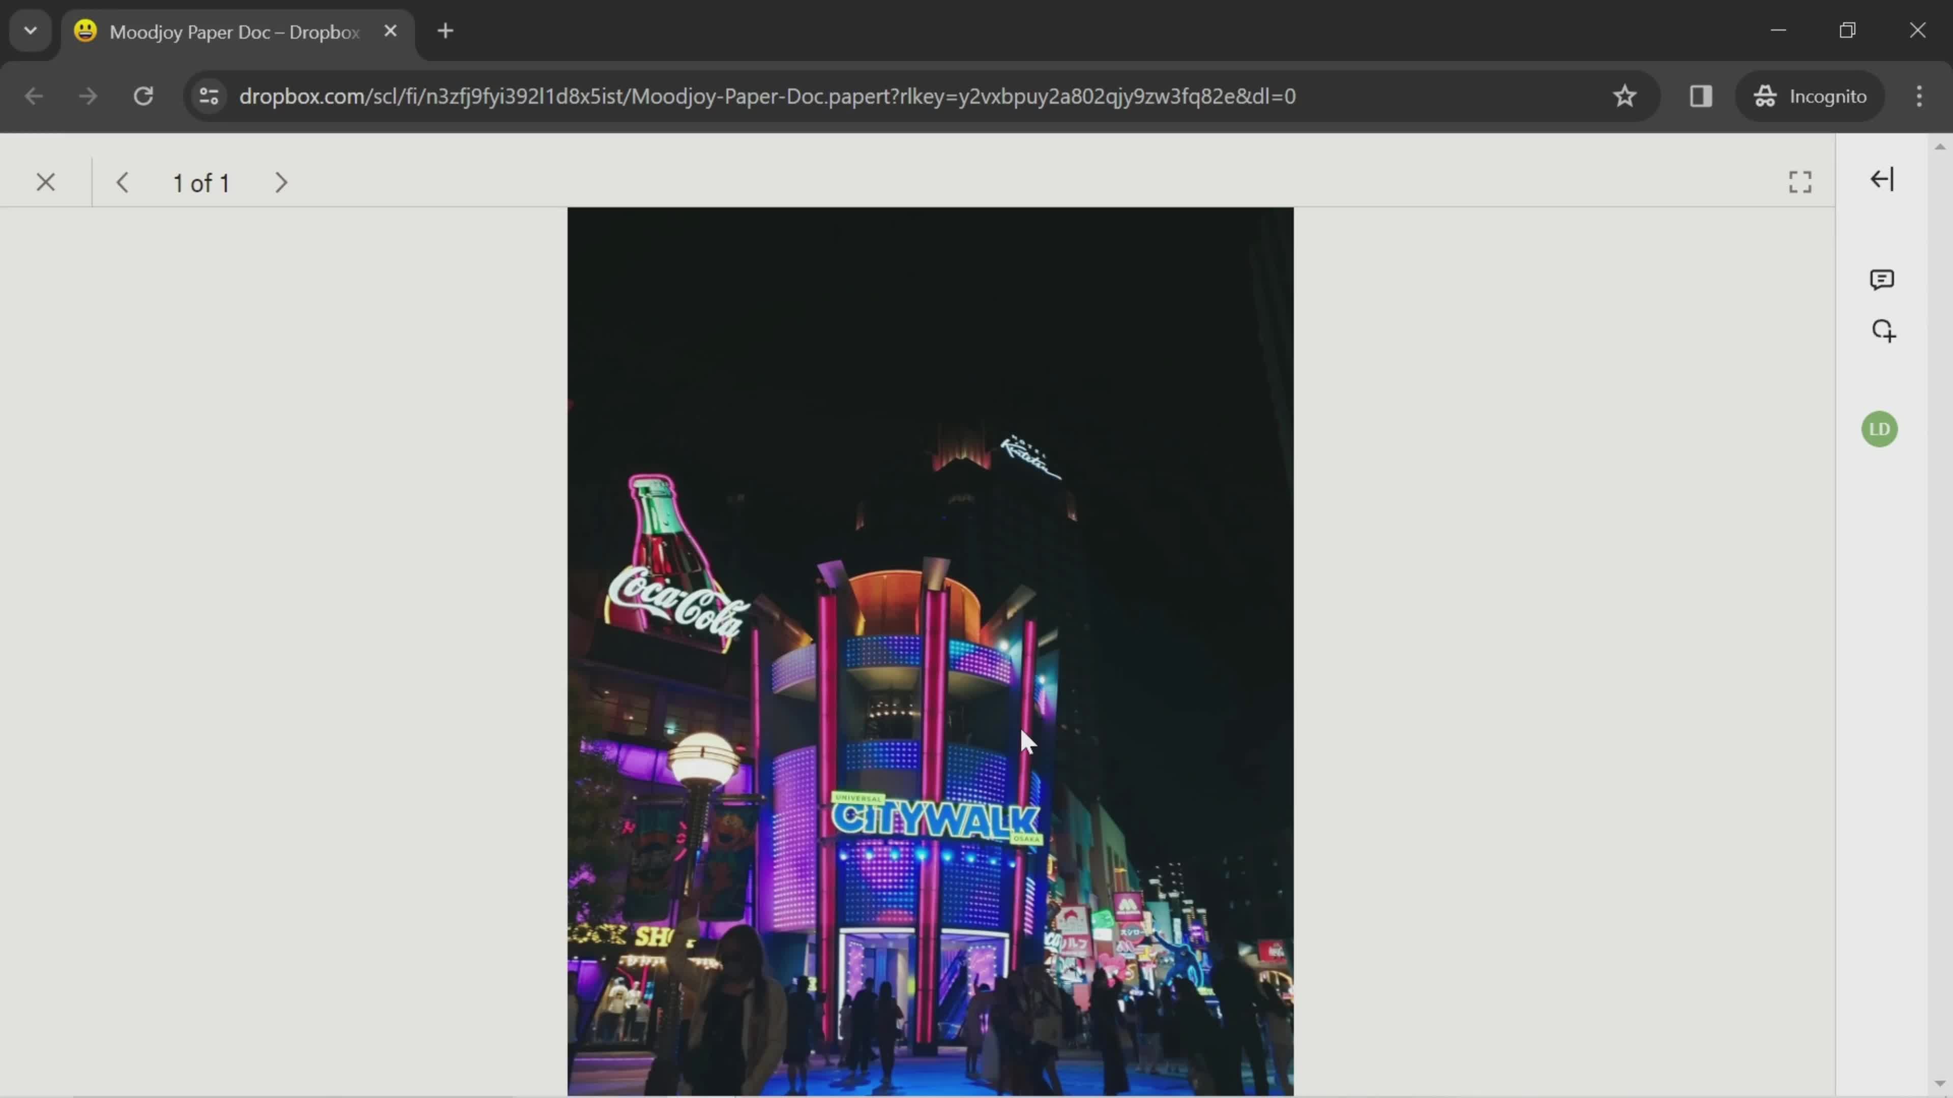
Task: Open a new browser tab
Action: click(x=445, y=31)
